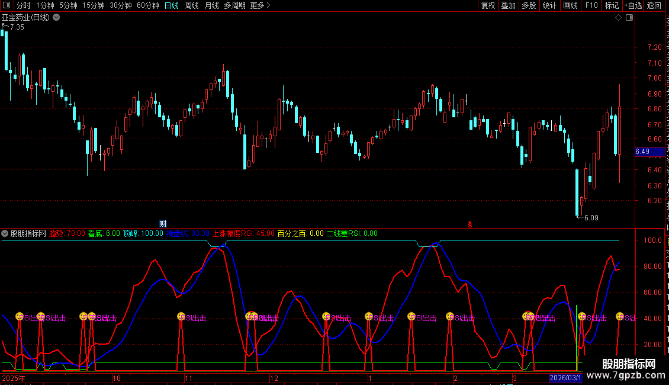Select the 60分钟 period tab

coord(147,5)
